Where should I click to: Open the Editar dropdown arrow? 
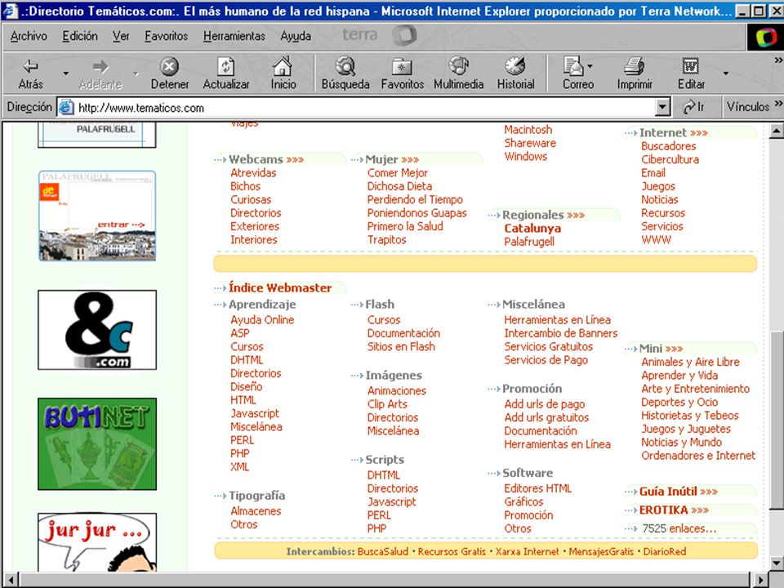point(725,73)
